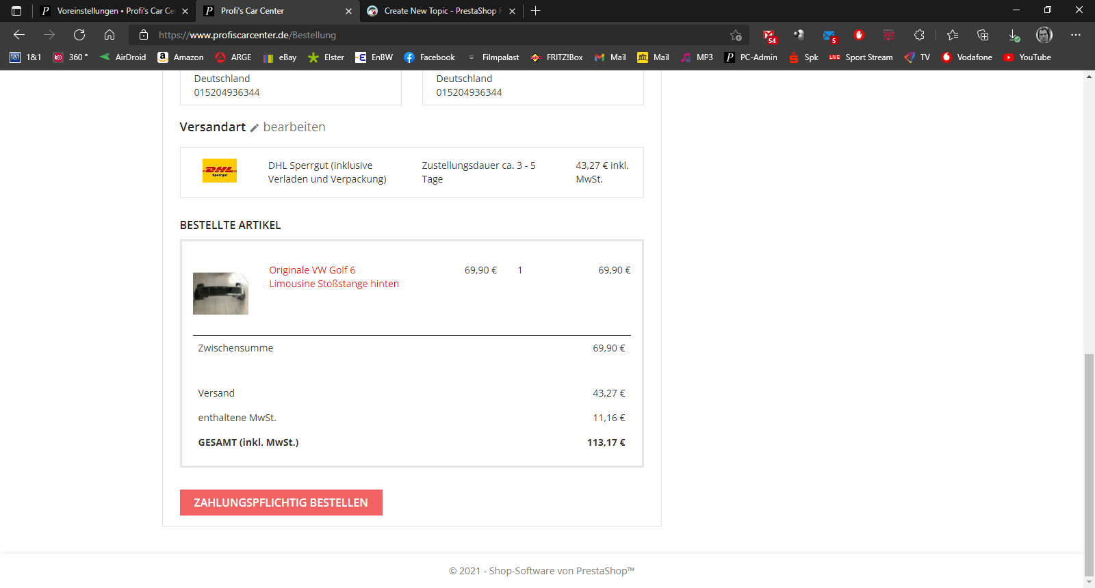Select the 43,27 € inkl. MwSt. shipping price
This screenshot has height=588, width=1095.
[x=602, y=172]
